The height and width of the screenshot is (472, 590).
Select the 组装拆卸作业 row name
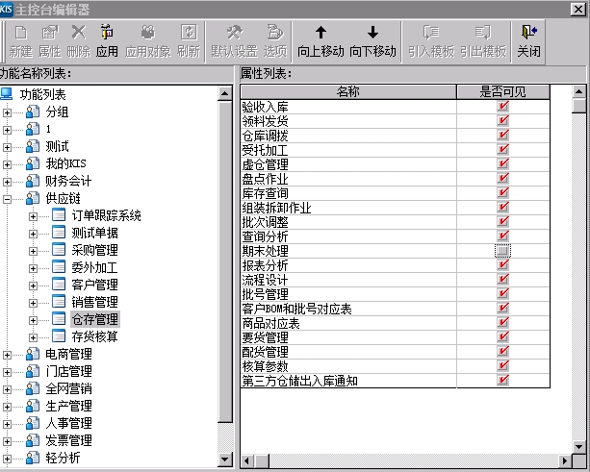pos(277,208)
